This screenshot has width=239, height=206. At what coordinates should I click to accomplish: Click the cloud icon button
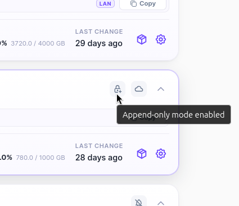(139, 89)
